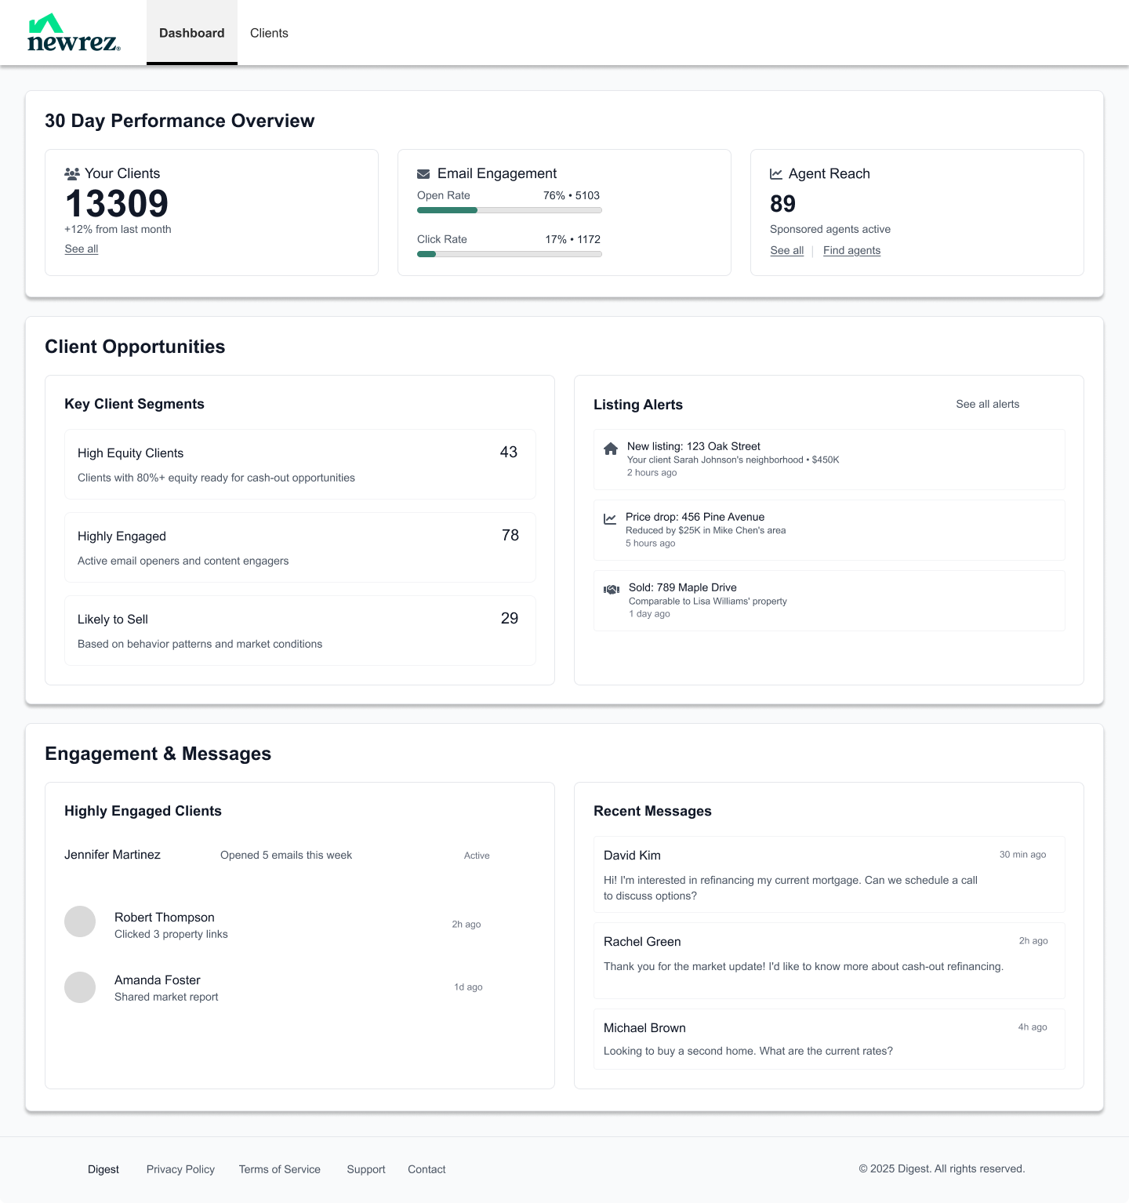
Task: Click the Agent Reach chart icon
Action: click(776, 174)
